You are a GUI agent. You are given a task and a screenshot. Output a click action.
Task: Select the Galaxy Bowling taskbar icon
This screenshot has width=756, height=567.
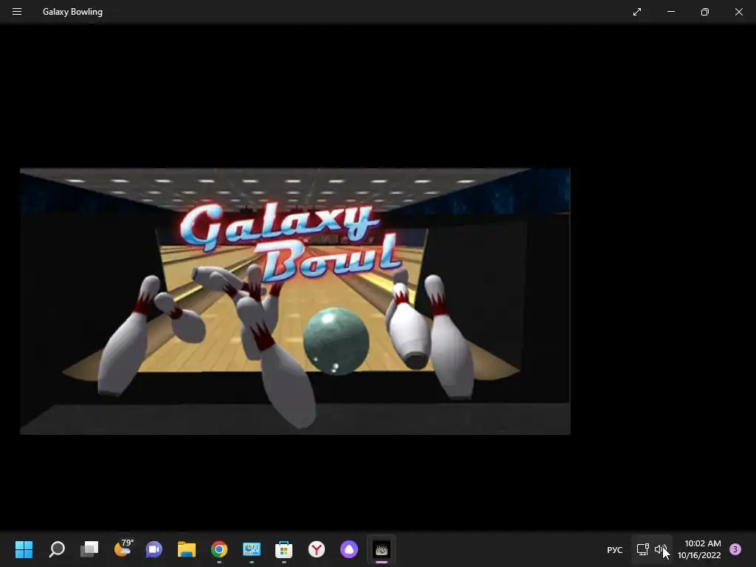[x=382, y=549]
